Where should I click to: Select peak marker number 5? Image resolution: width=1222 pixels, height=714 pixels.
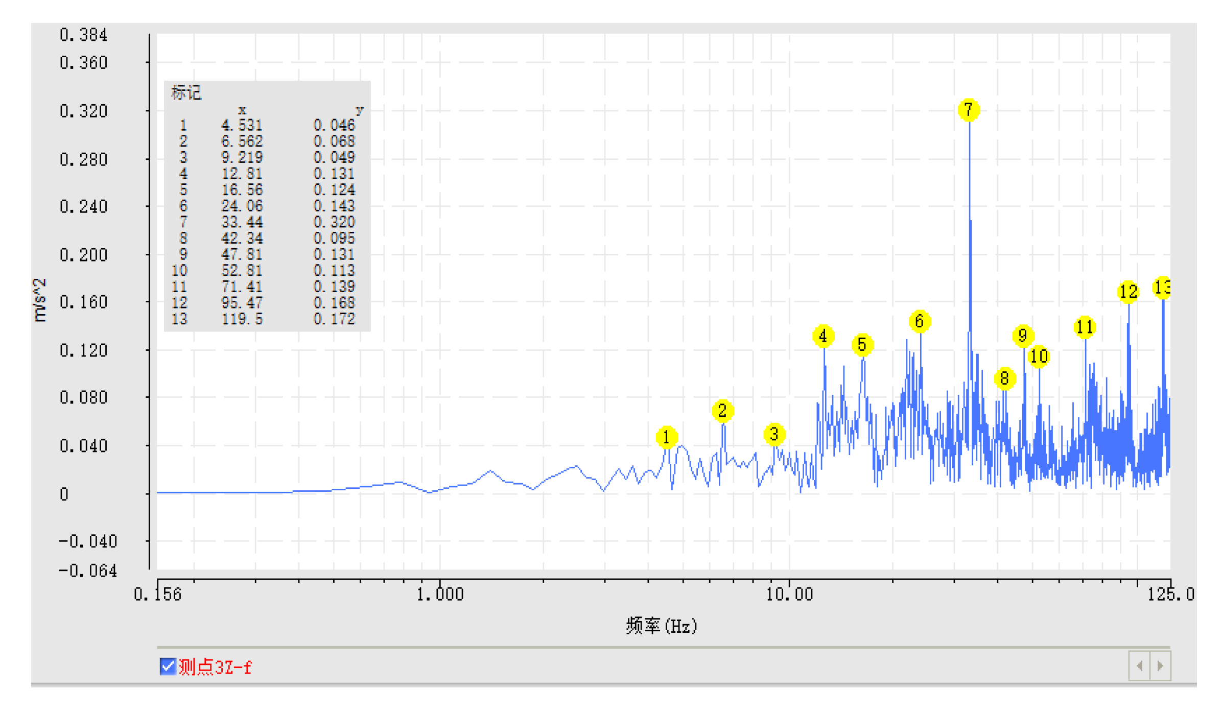(x=862, y=345)
